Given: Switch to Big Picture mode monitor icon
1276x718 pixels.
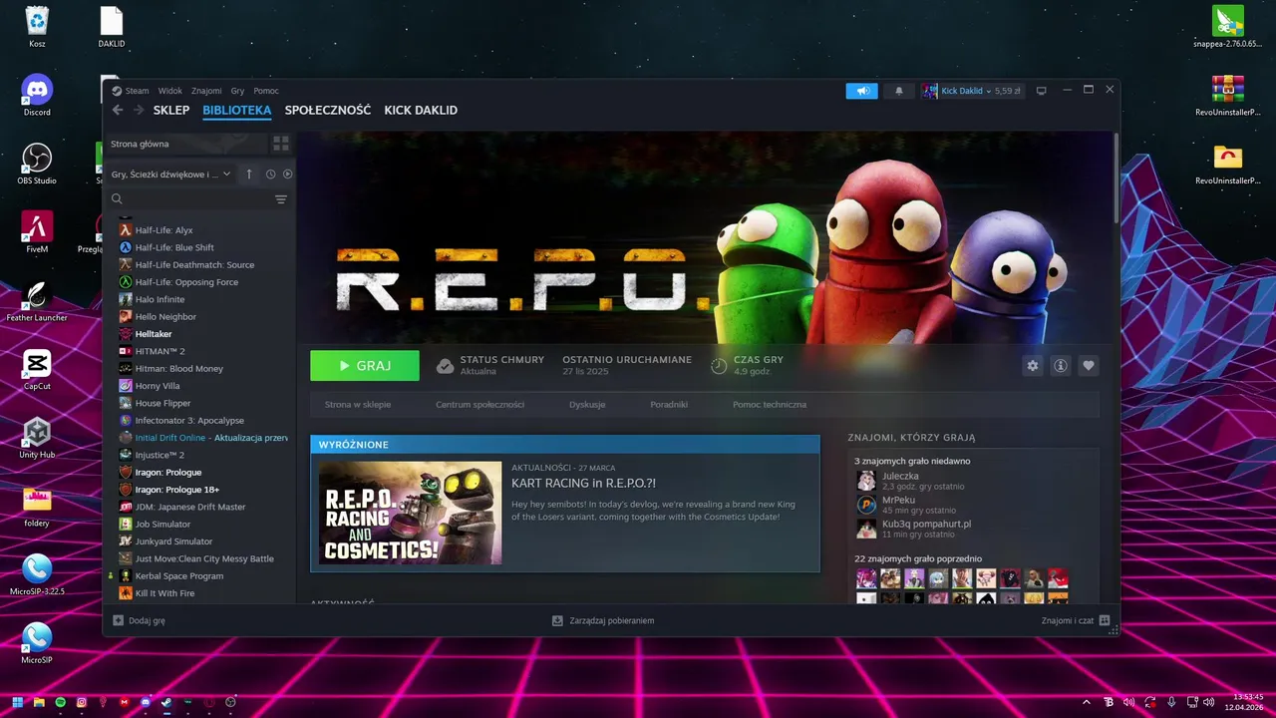Looking at the screenshot, I should tap(1041, 91).
